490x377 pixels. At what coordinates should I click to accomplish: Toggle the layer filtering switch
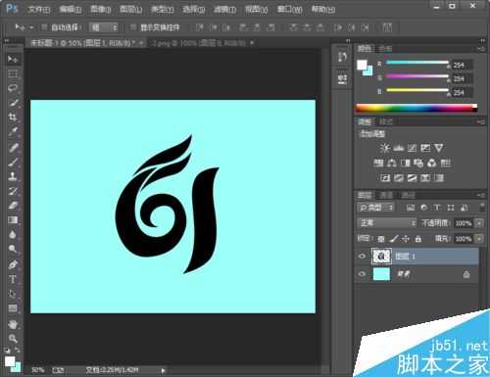click(x=482, y=207)
